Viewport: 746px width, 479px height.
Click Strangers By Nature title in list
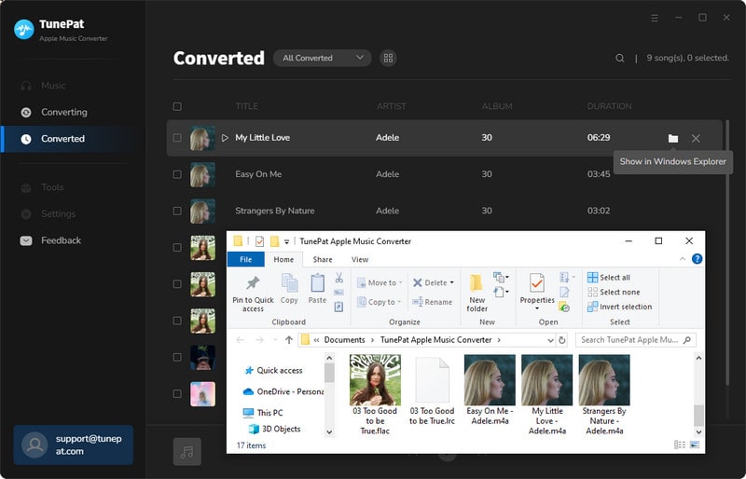(274, 211)
